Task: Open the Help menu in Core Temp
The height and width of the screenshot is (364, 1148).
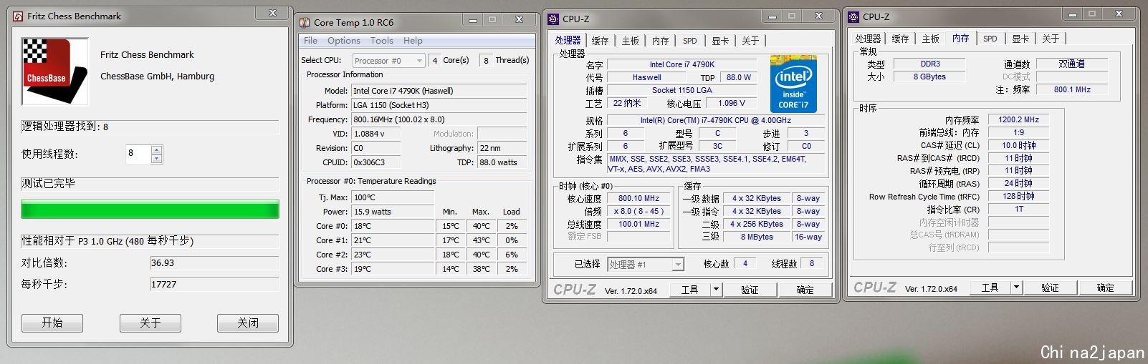Action: (413, 41)
